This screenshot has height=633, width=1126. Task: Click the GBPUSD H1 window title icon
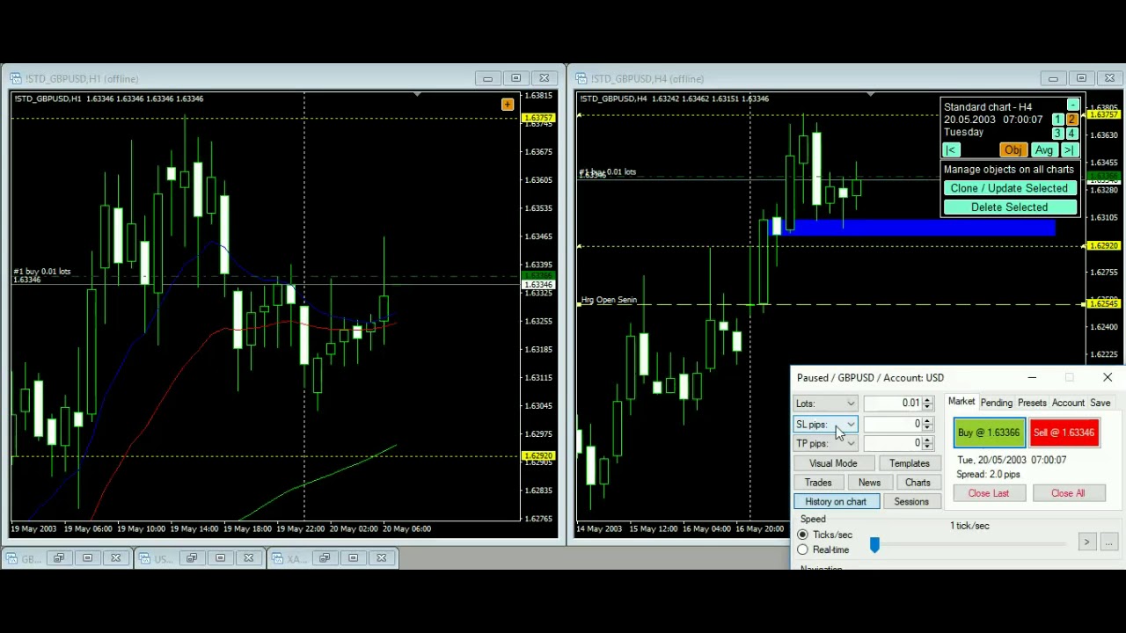pyautogui.click(x=16, y=78)
